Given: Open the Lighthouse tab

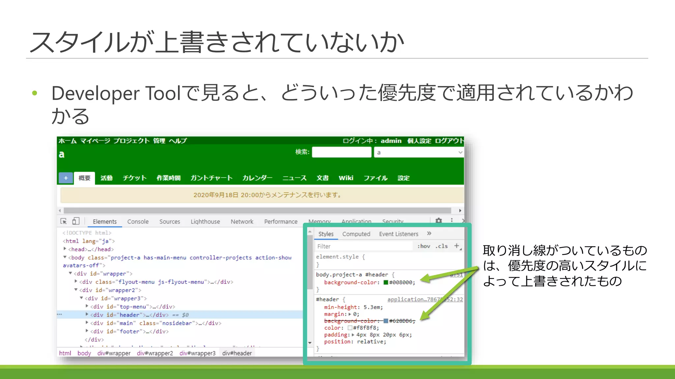Looking at the screenshot, I should click(205, 222).
